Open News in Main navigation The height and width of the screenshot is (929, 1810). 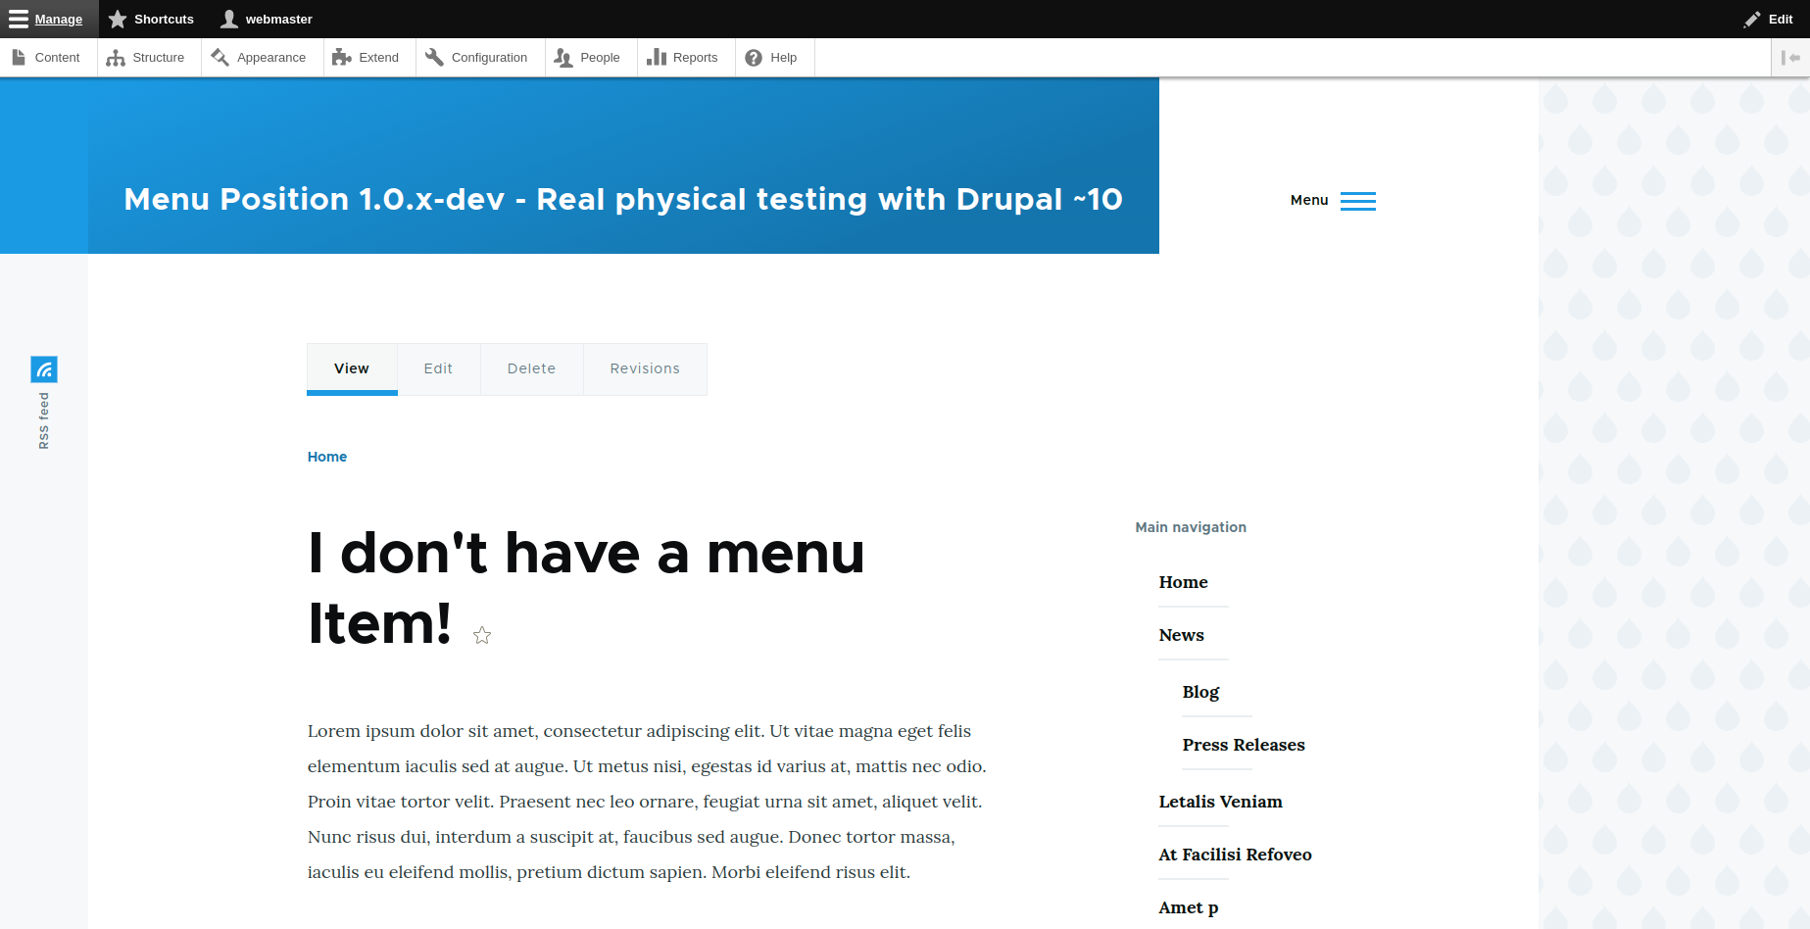pyautogui.click(x=1181, y=635)
